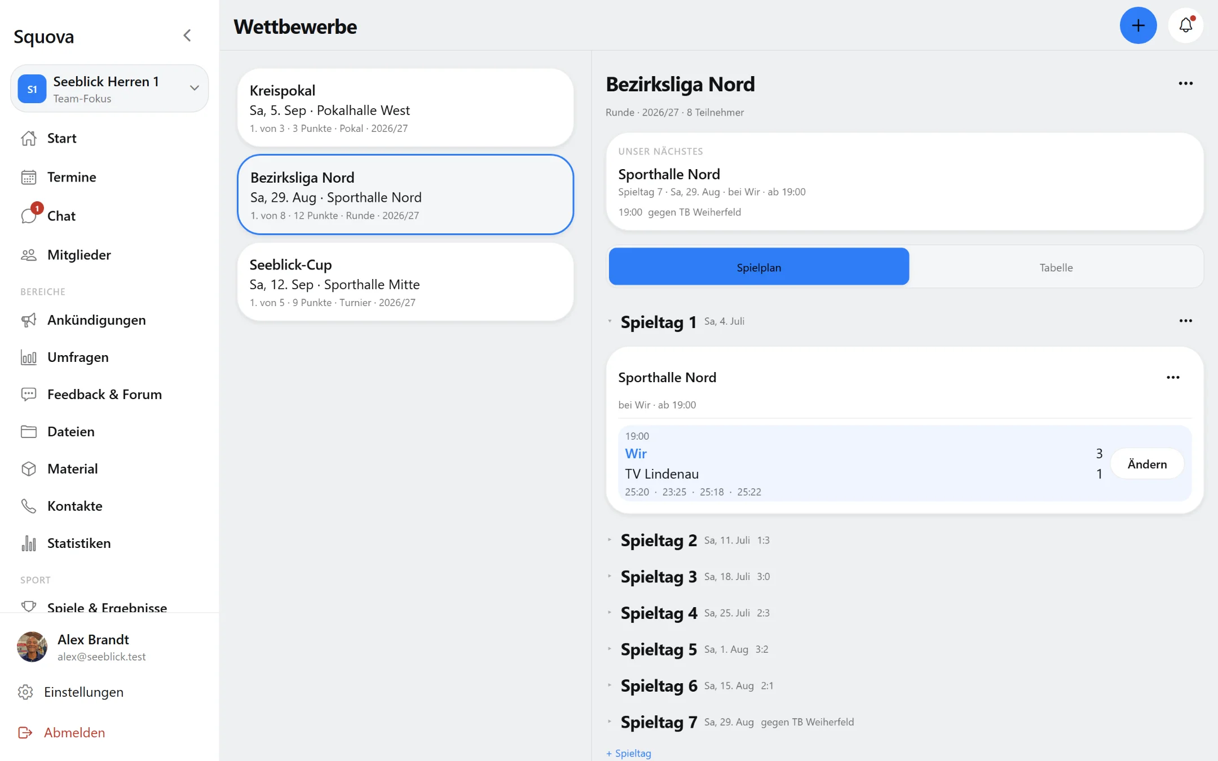Click Ändern button for match result
This screenshot has width=1218, height=761.
1147,464
